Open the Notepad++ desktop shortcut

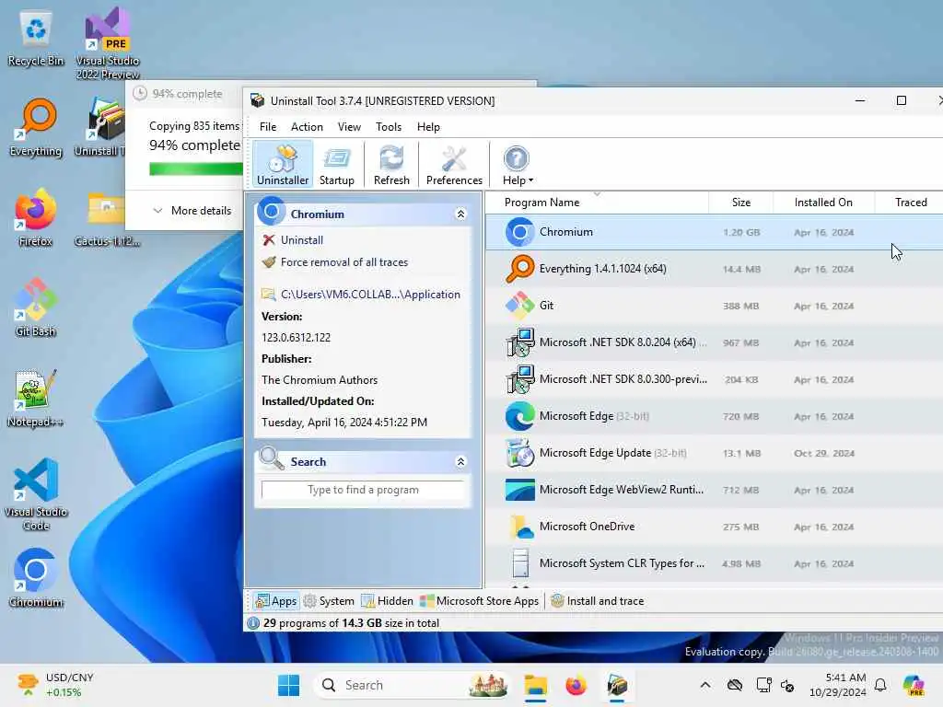[36, 398]
